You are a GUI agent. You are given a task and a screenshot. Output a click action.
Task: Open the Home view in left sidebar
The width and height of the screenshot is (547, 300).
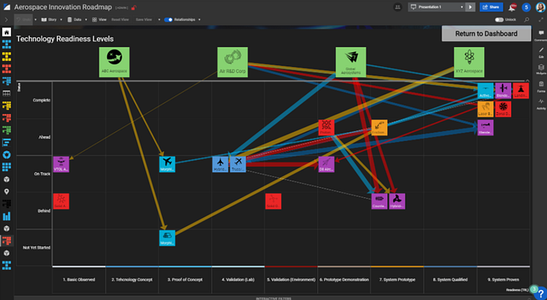click(x=6, y=33)
